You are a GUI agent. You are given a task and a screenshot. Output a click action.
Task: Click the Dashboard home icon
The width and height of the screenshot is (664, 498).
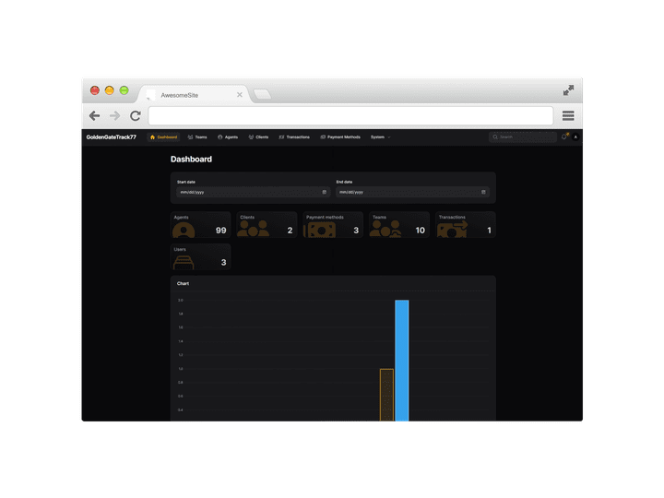152,137
